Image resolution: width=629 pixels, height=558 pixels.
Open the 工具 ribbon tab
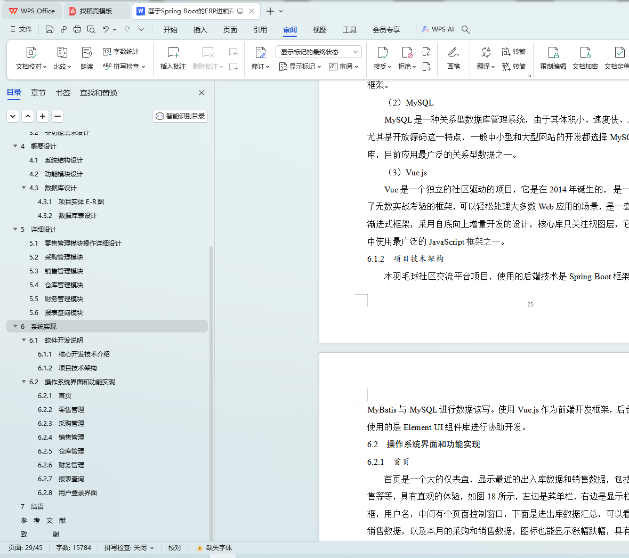click(349, 30)
